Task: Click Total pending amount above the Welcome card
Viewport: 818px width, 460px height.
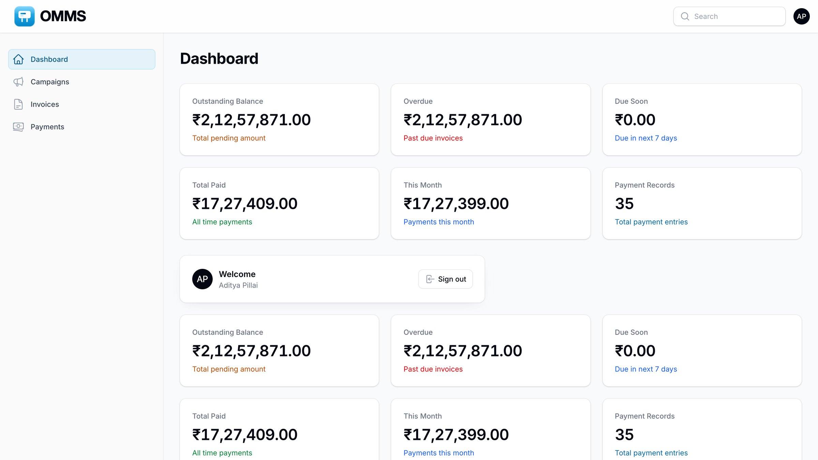Action: [229, 138]
